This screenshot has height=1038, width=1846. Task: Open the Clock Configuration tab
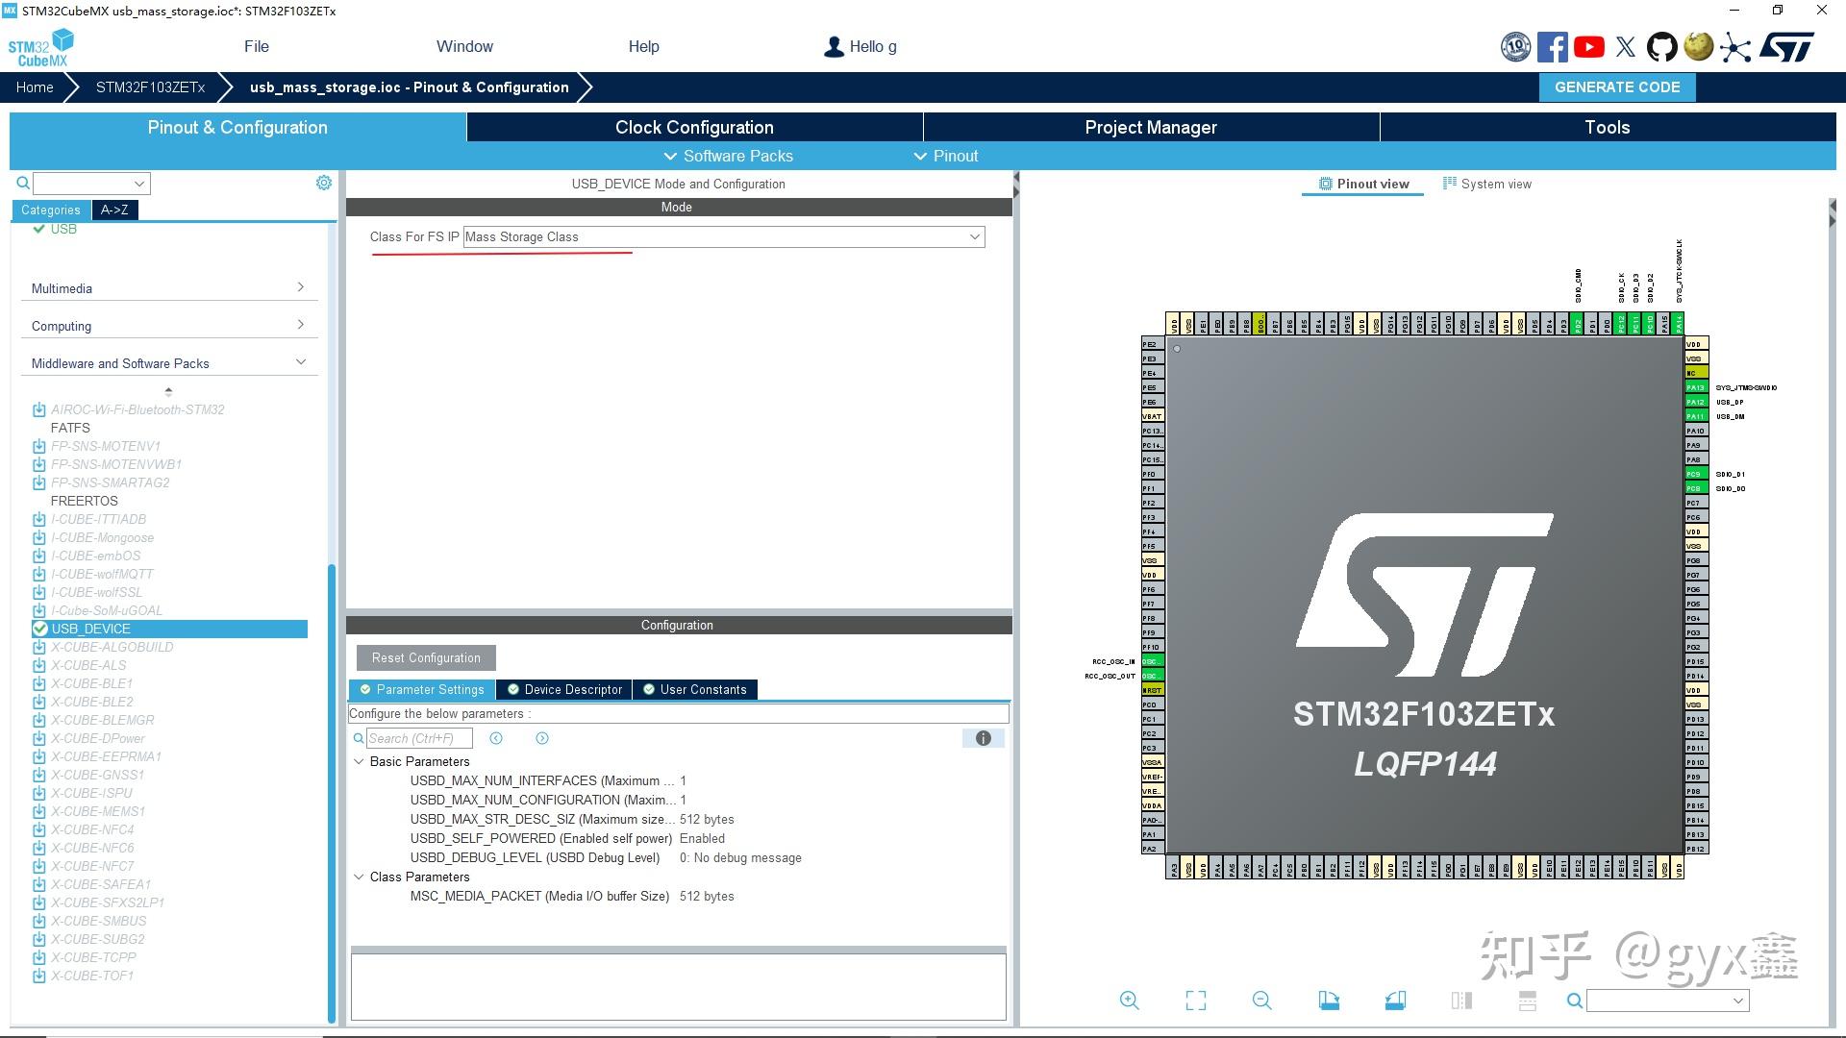click(694, 127)
